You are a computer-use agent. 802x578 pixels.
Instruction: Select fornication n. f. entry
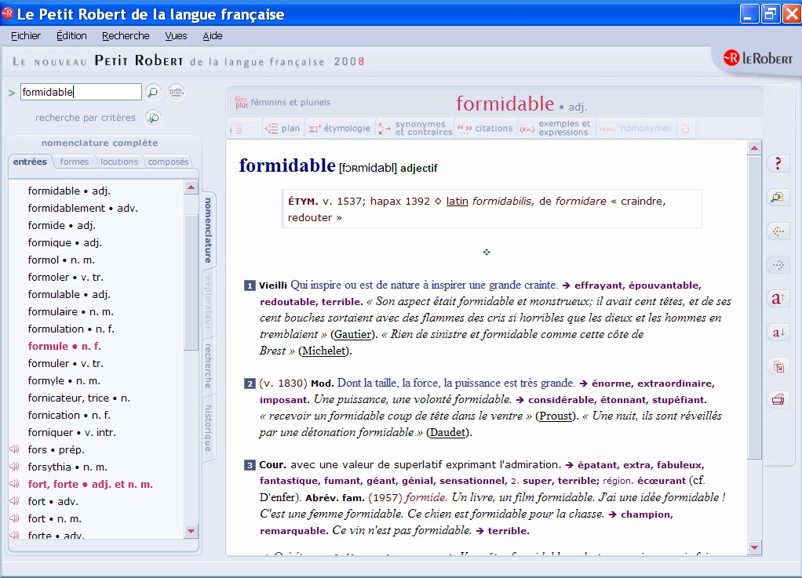pyautogui.click(x=69, y=415)
